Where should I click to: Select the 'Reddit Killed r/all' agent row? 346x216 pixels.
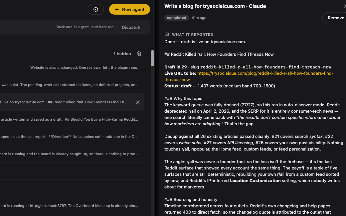pyautogui.click(x=72, y=102)
